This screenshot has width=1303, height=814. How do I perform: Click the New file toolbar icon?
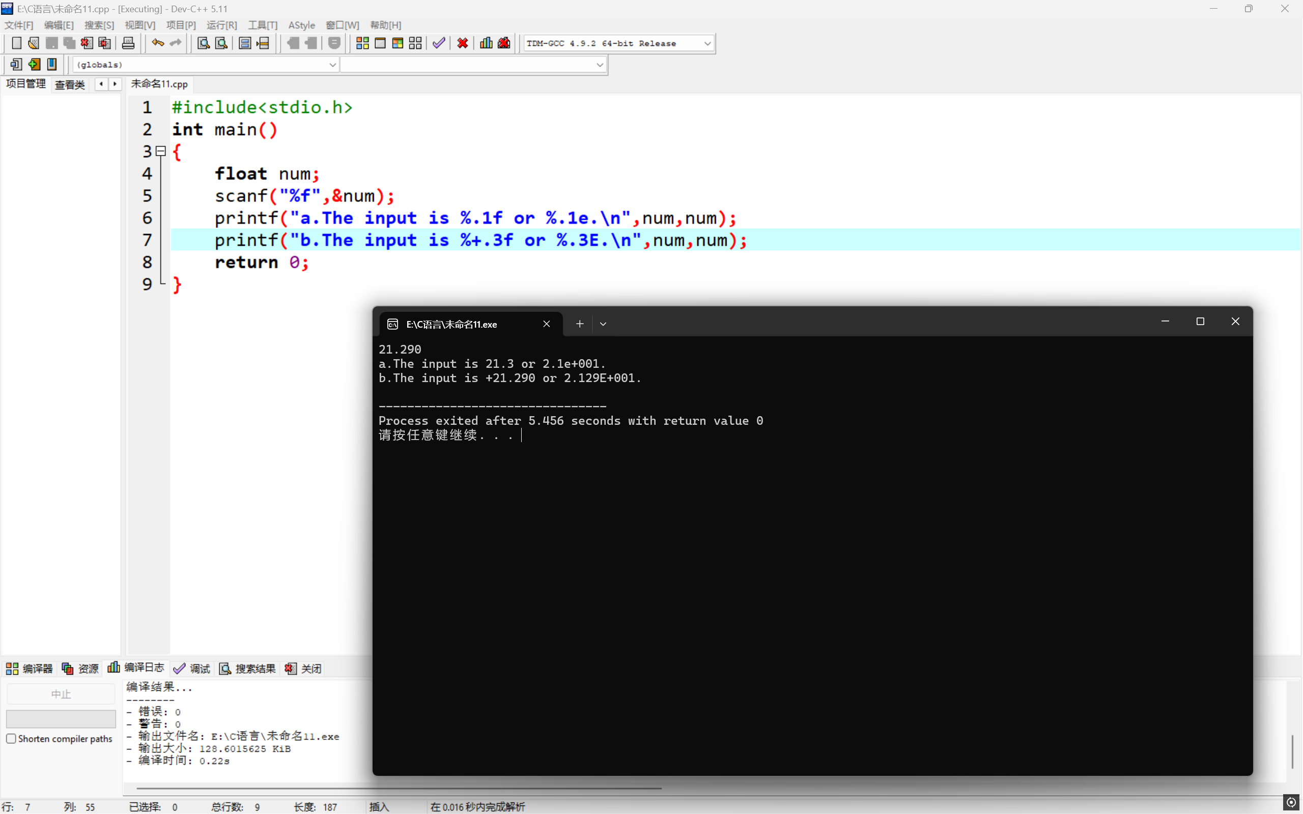pos(16,43)
